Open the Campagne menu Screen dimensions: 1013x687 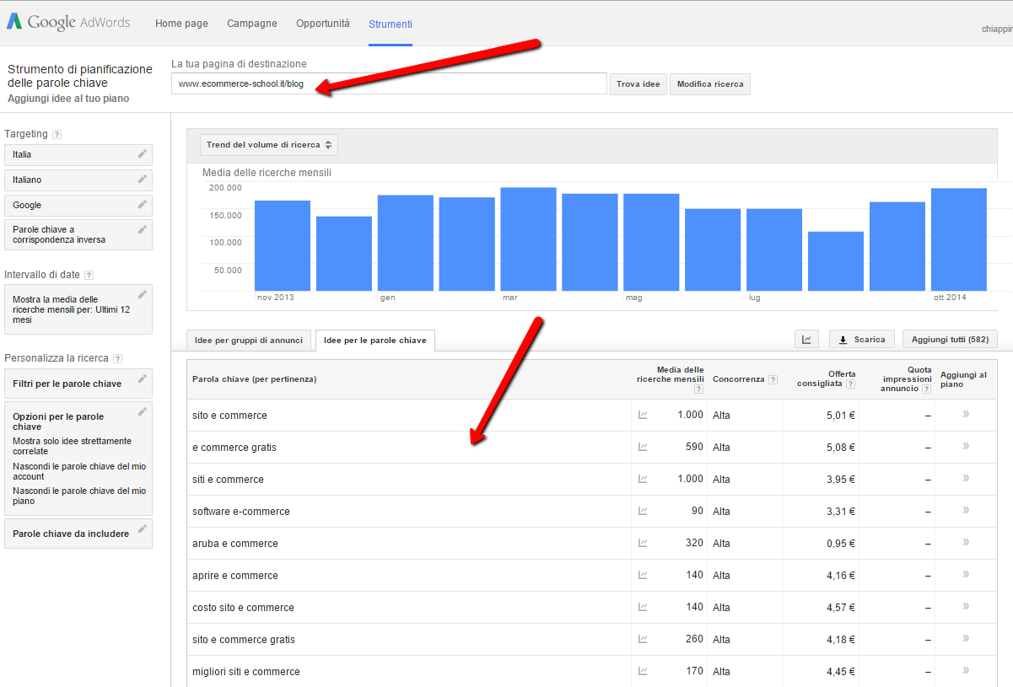(x=251, y=24)
